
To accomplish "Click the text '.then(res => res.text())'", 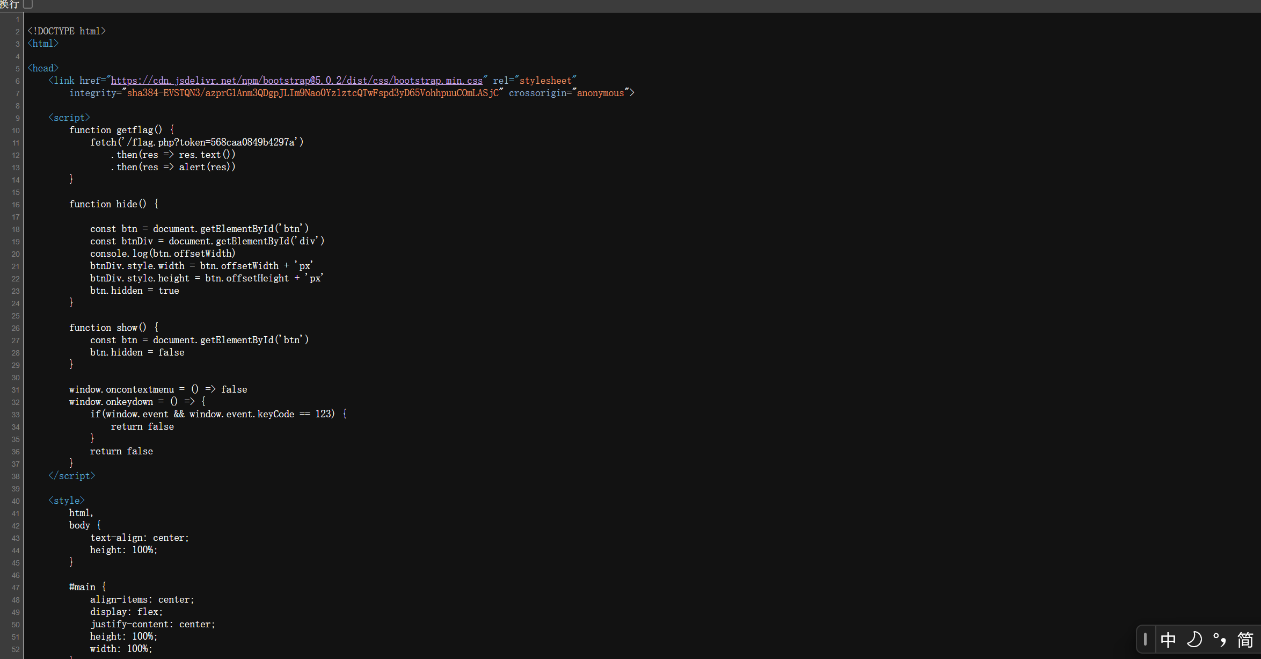I will click(173, 155).
